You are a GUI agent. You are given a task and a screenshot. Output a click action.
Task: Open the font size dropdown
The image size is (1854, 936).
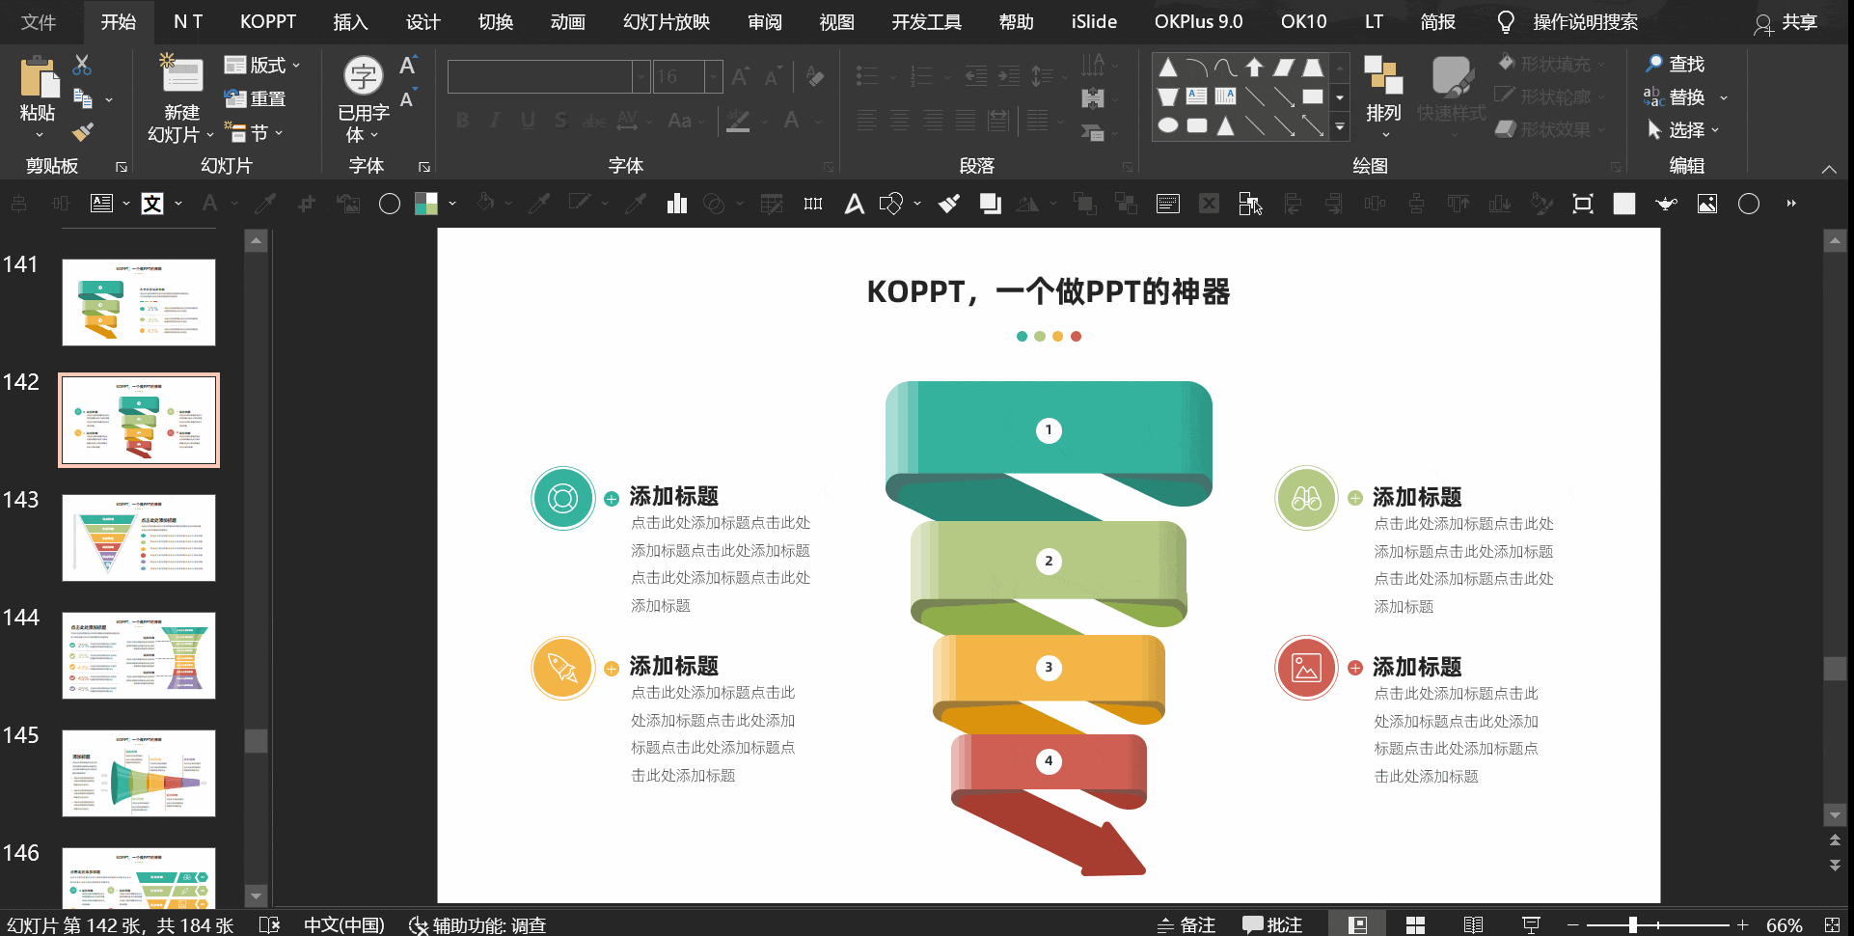712,76
